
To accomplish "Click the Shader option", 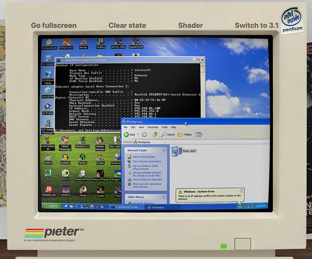I will 190,25.
